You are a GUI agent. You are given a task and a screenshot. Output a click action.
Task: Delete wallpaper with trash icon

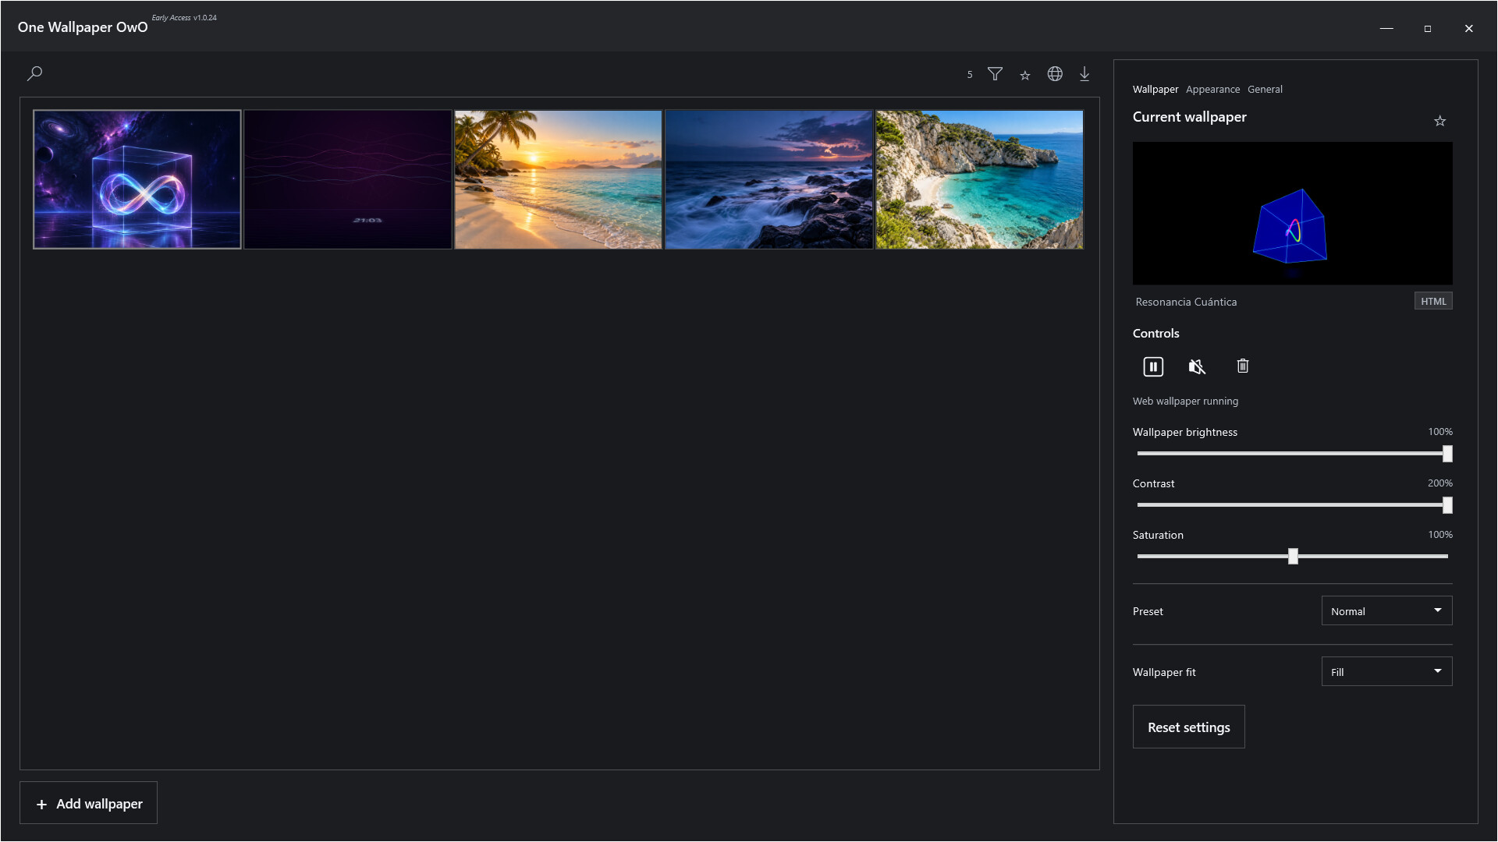point(1243,366)
